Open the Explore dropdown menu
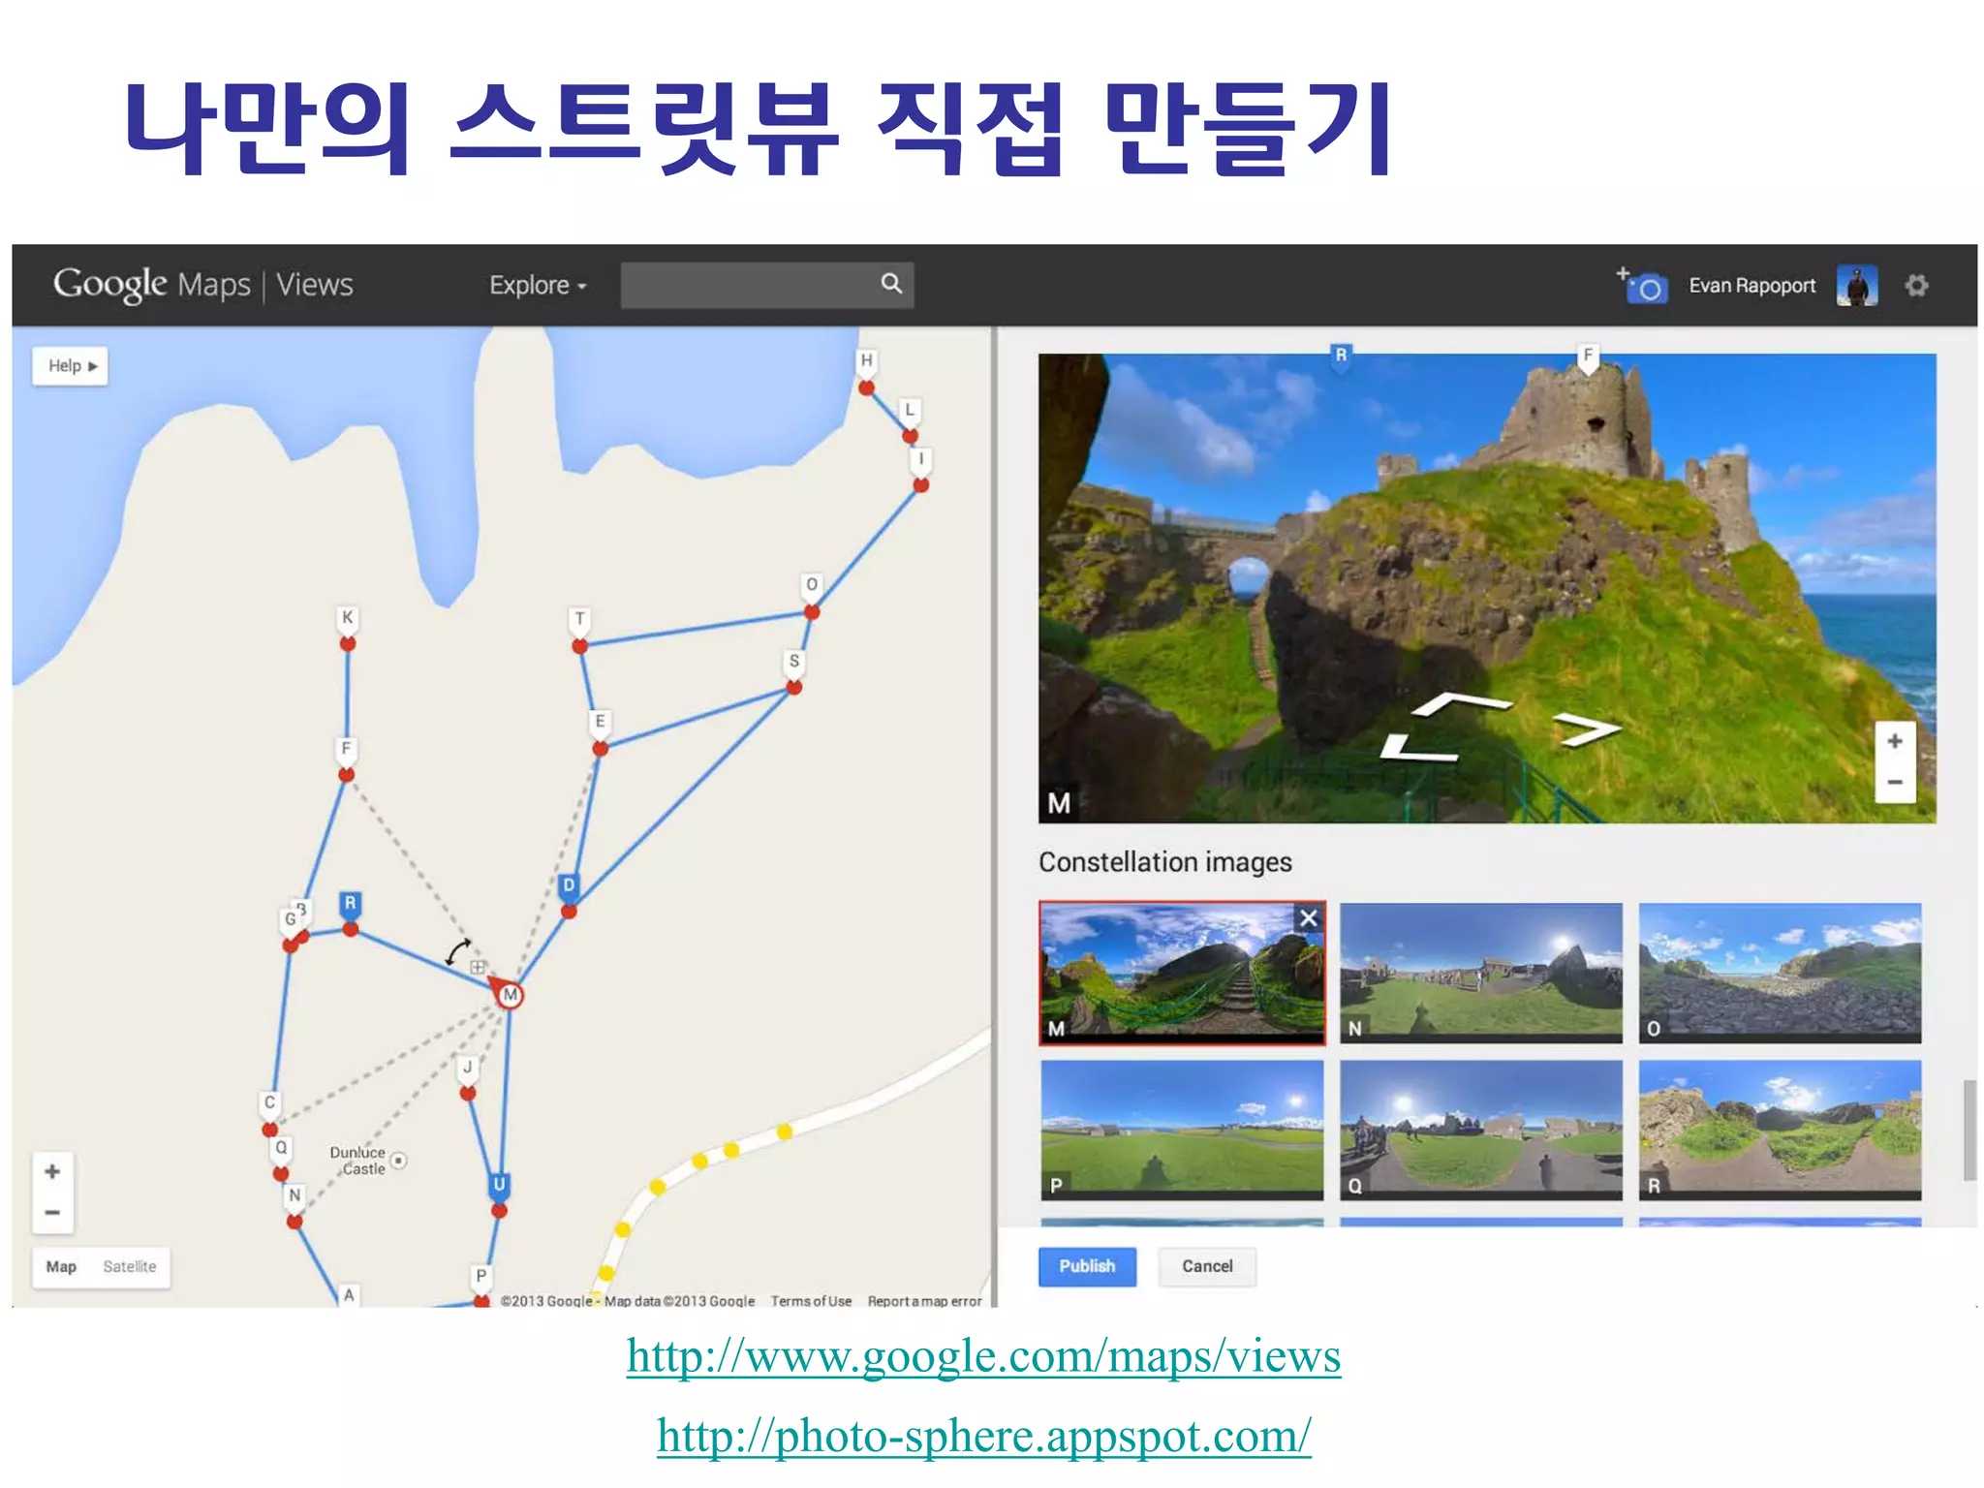This screenshot has width=1984, height=1488. point(538,286)
